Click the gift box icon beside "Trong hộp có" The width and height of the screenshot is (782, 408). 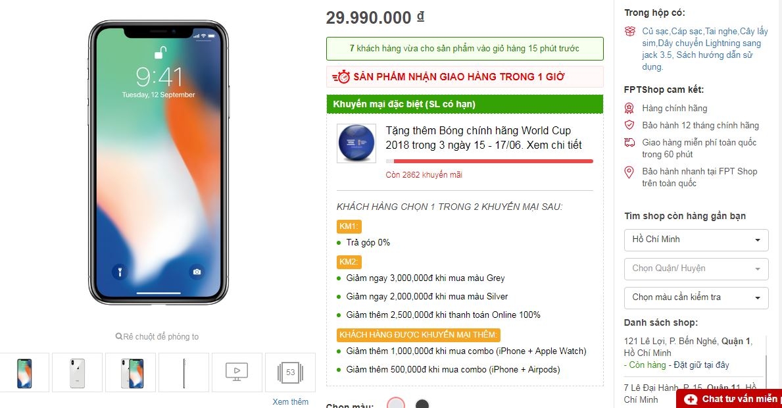pyautogui.click(x=630, y=31)
